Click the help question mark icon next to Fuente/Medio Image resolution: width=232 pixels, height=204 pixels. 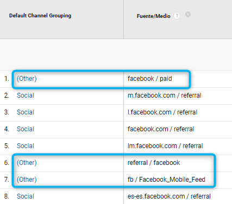(x=177, y=16)
